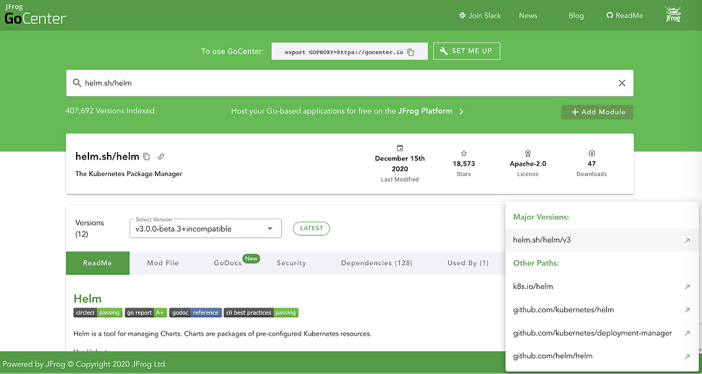The image size is (702, 374).
Task: Open the Blog link in header
Action: (576, 16)
